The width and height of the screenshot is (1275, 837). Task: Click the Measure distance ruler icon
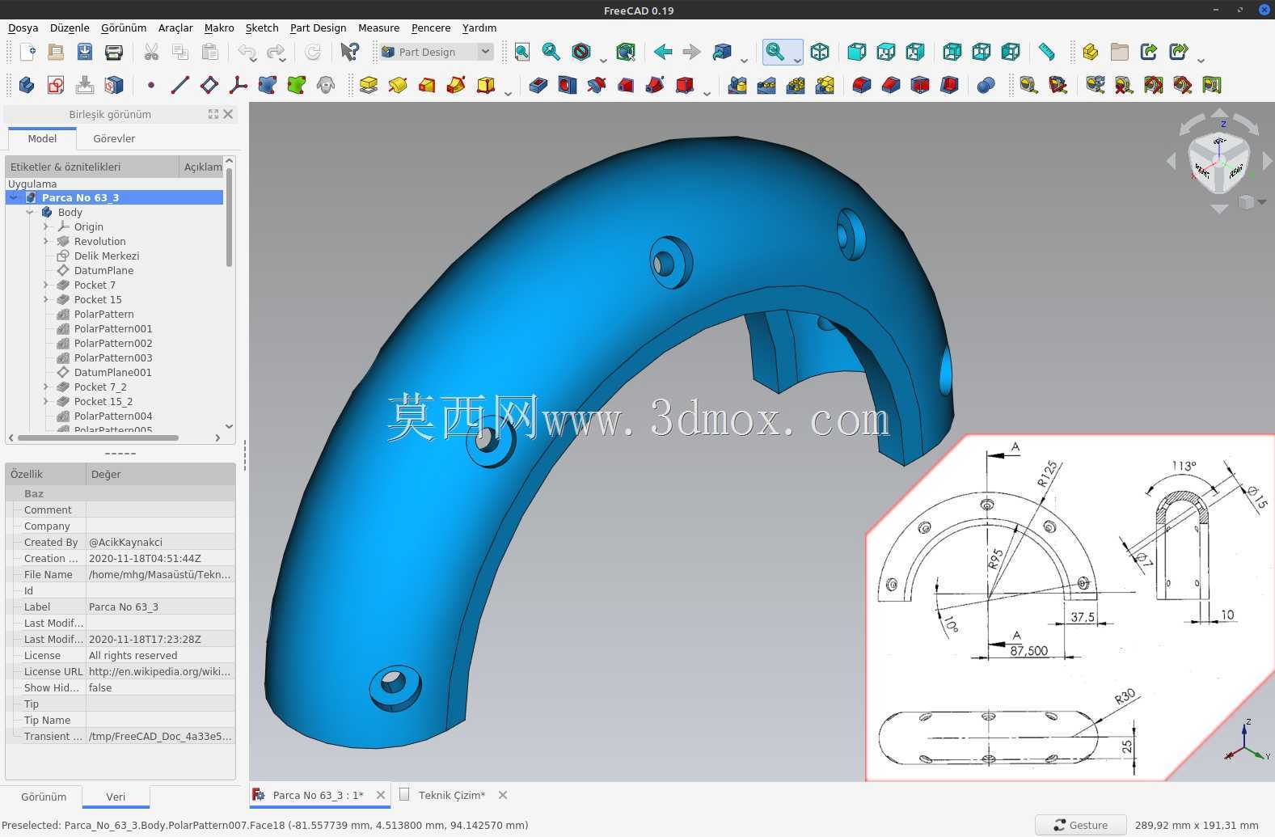[x=1046, y=52]
